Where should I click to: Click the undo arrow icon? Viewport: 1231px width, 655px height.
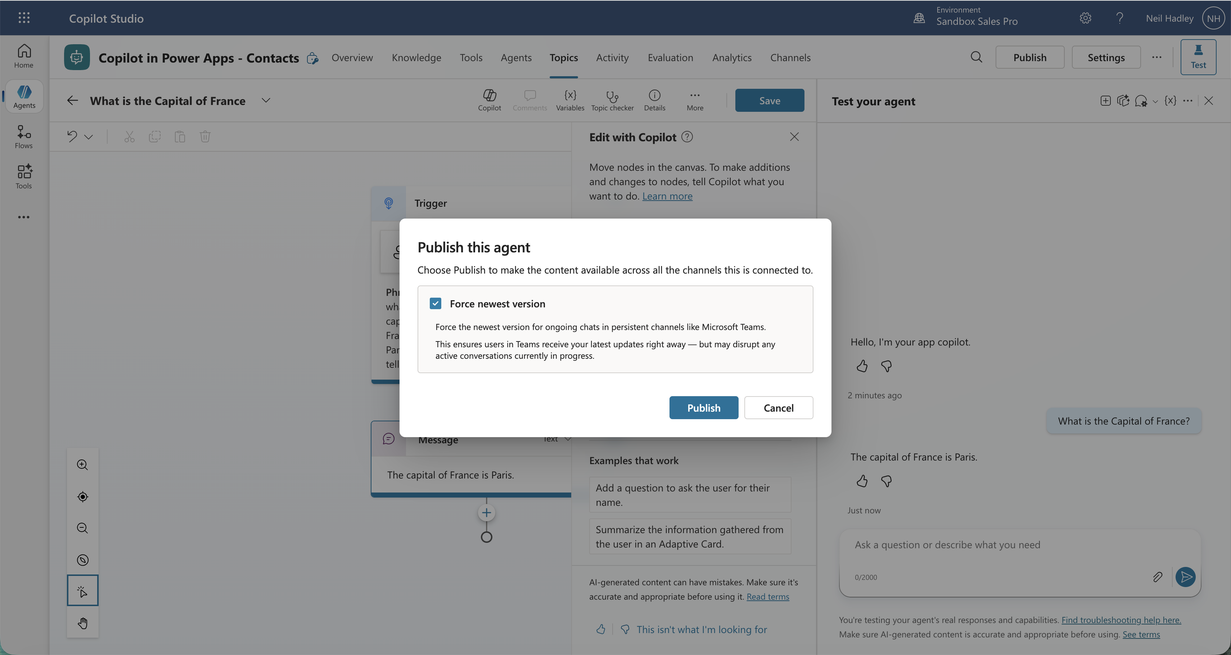[72, 137]
